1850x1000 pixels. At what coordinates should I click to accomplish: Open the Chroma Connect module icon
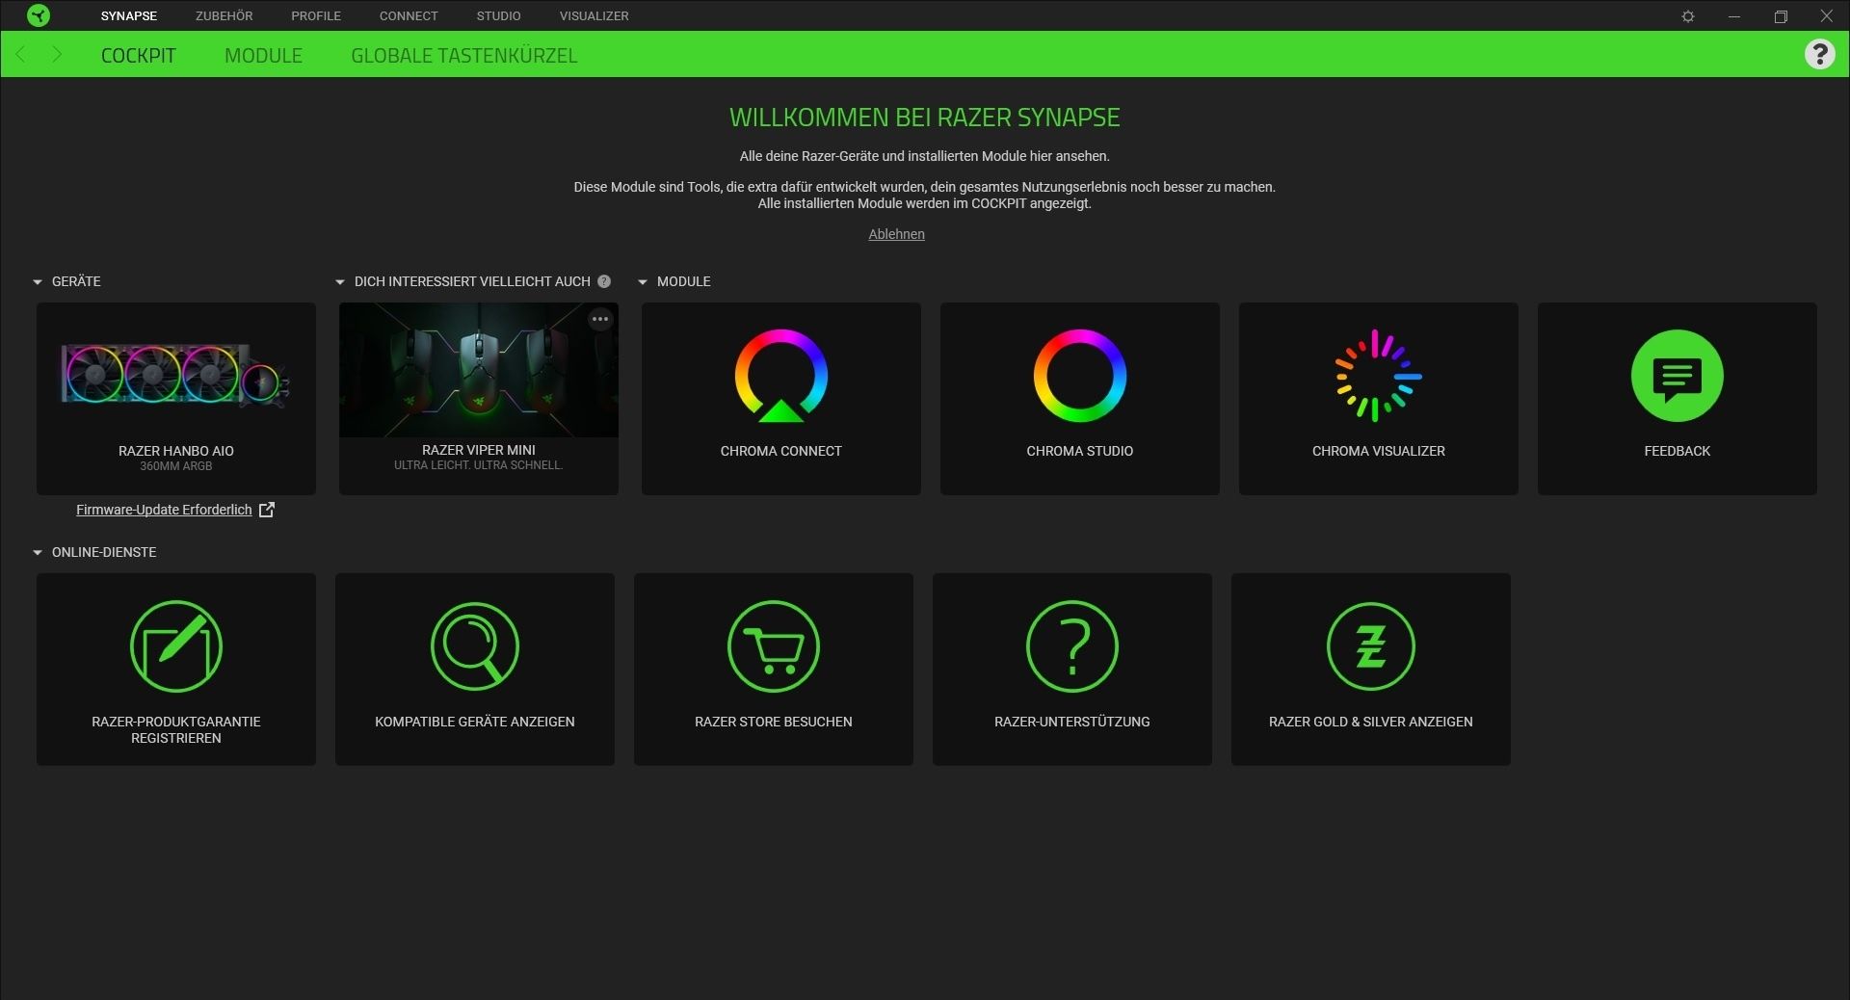[x=781, y=376]
